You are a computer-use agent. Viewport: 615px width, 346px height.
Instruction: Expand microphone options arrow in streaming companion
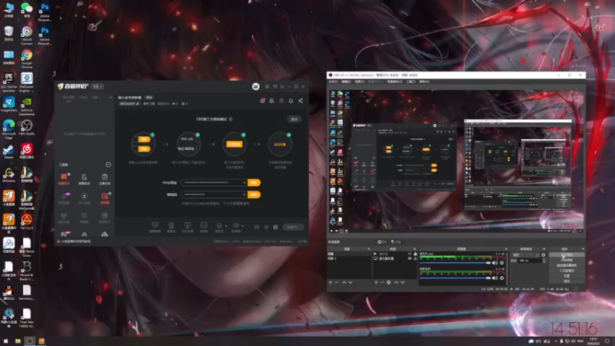point(226,226)
